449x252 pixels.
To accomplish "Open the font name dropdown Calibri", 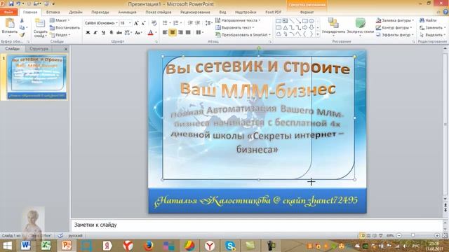I will pyautogui.click(x=116, y=23).
